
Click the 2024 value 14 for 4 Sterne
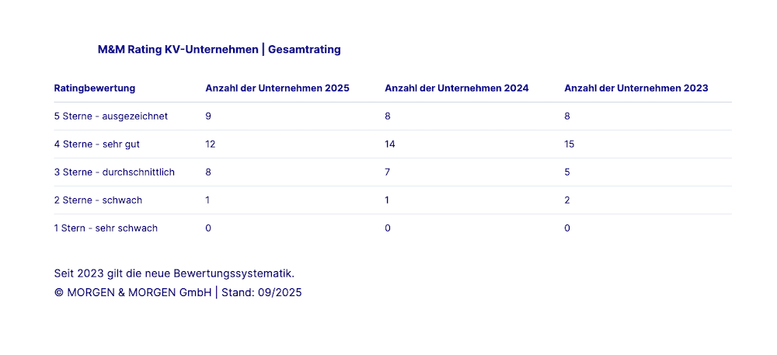tap(390, 144)
